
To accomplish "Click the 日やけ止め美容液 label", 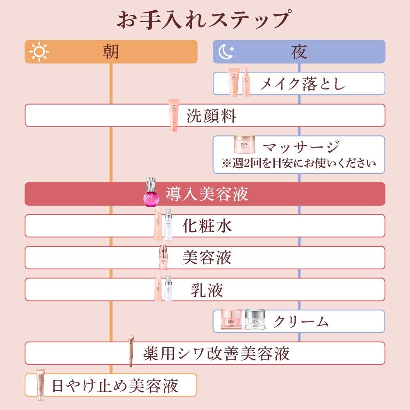I will (x=115, y=385).
